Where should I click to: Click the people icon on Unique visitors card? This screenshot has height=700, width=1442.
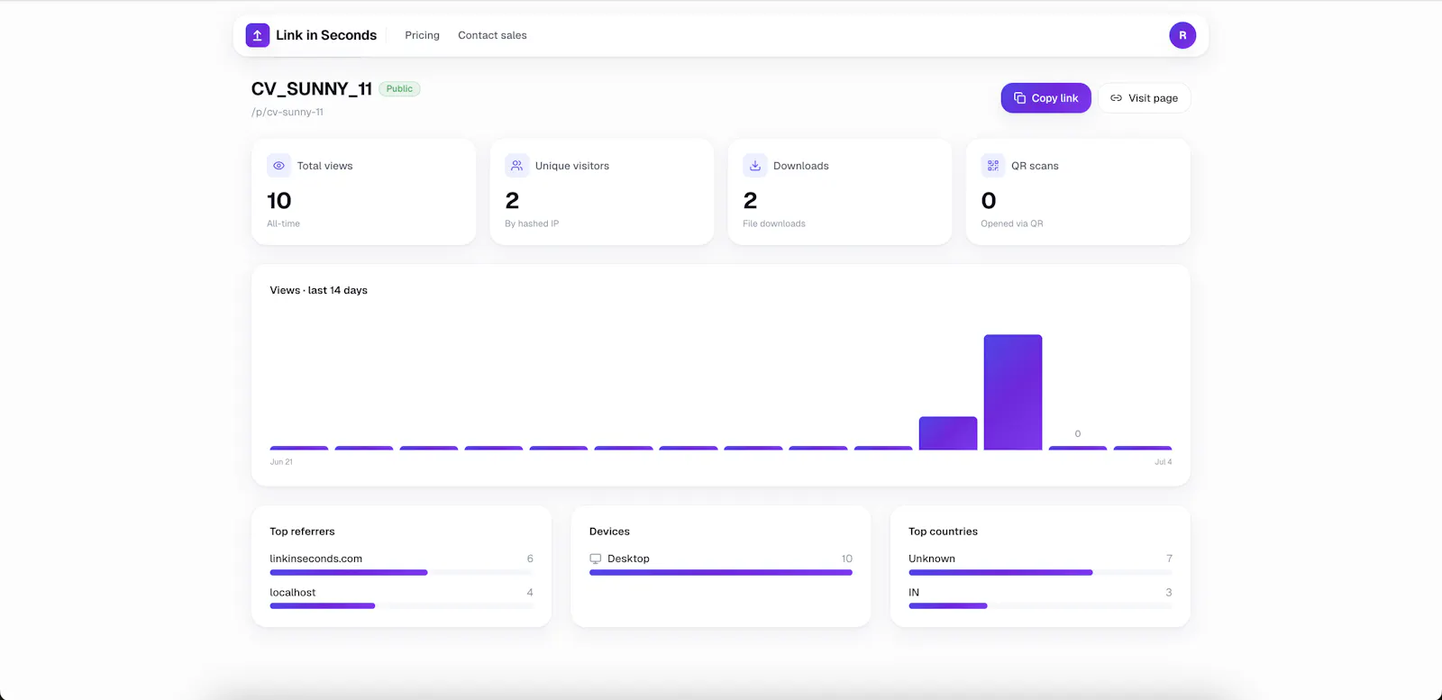click(516, 166)
